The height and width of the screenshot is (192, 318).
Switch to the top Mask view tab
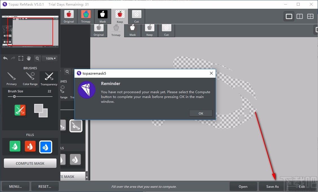point(103,16)
